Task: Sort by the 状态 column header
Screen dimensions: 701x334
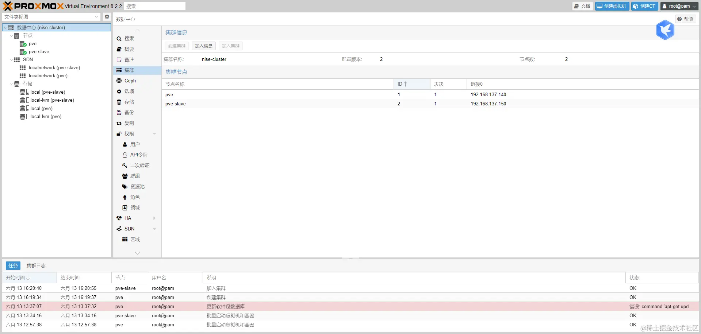Action: tap(662, 278)
